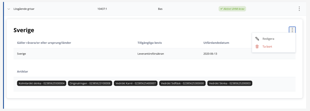310x111 pixels.
Task: Click the Originalringen article chip
Action: (x=90, y=83)
